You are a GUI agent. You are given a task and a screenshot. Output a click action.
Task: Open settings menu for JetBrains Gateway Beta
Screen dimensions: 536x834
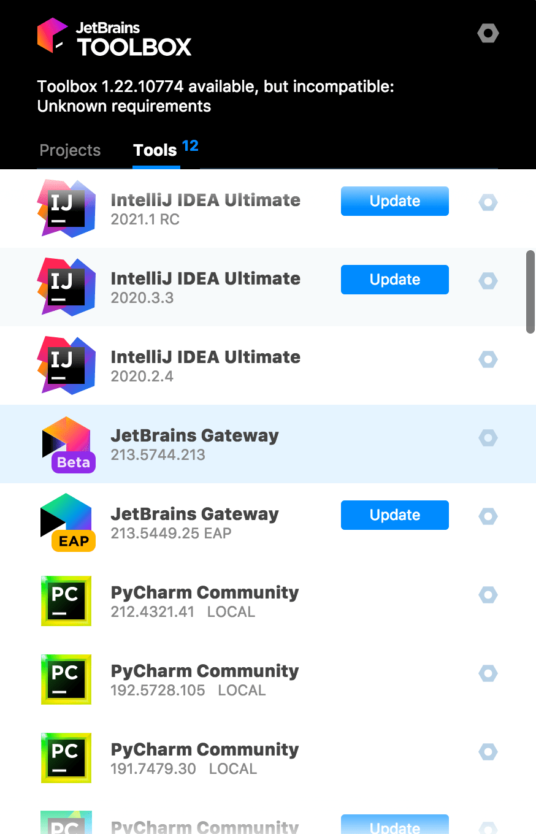[x=488, y=438]
